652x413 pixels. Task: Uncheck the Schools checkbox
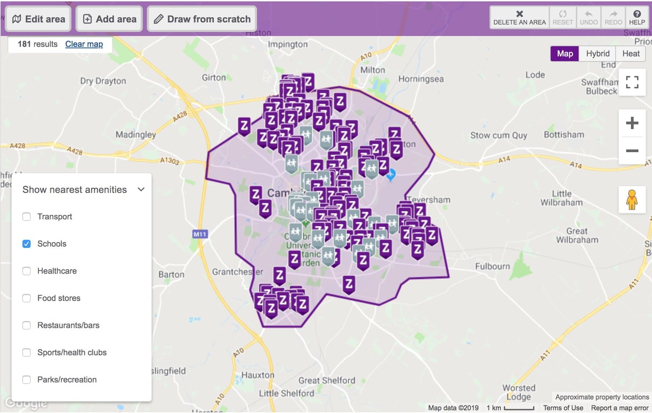point(26,244)
